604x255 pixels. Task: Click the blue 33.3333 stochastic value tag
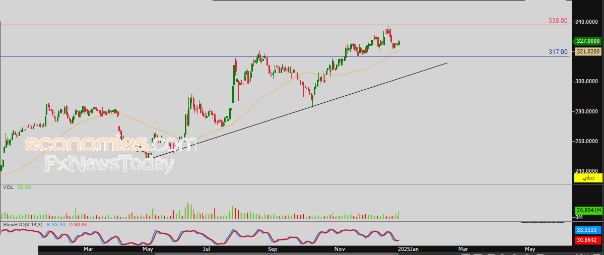pos(587,230)
